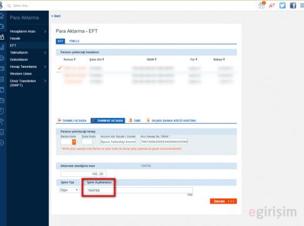The image size is (304, 226).
Task: Select Havale in the sidebar menu
Action: (15, 38)
